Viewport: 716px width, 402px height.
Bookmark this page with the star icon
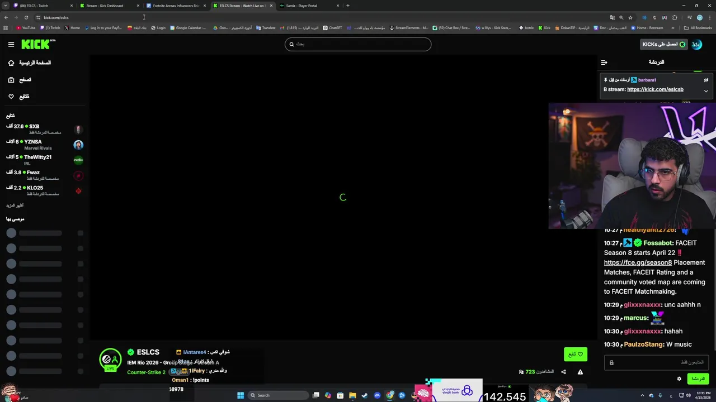click(x=630, y=17)
